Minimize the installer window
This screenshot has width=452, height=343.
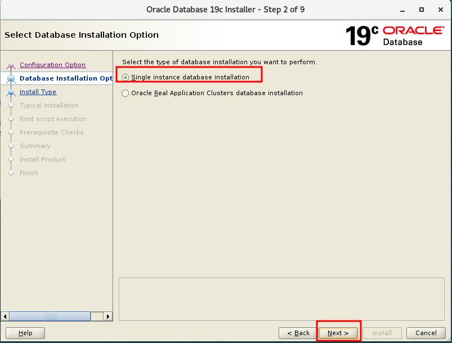(x=402, y=10)
